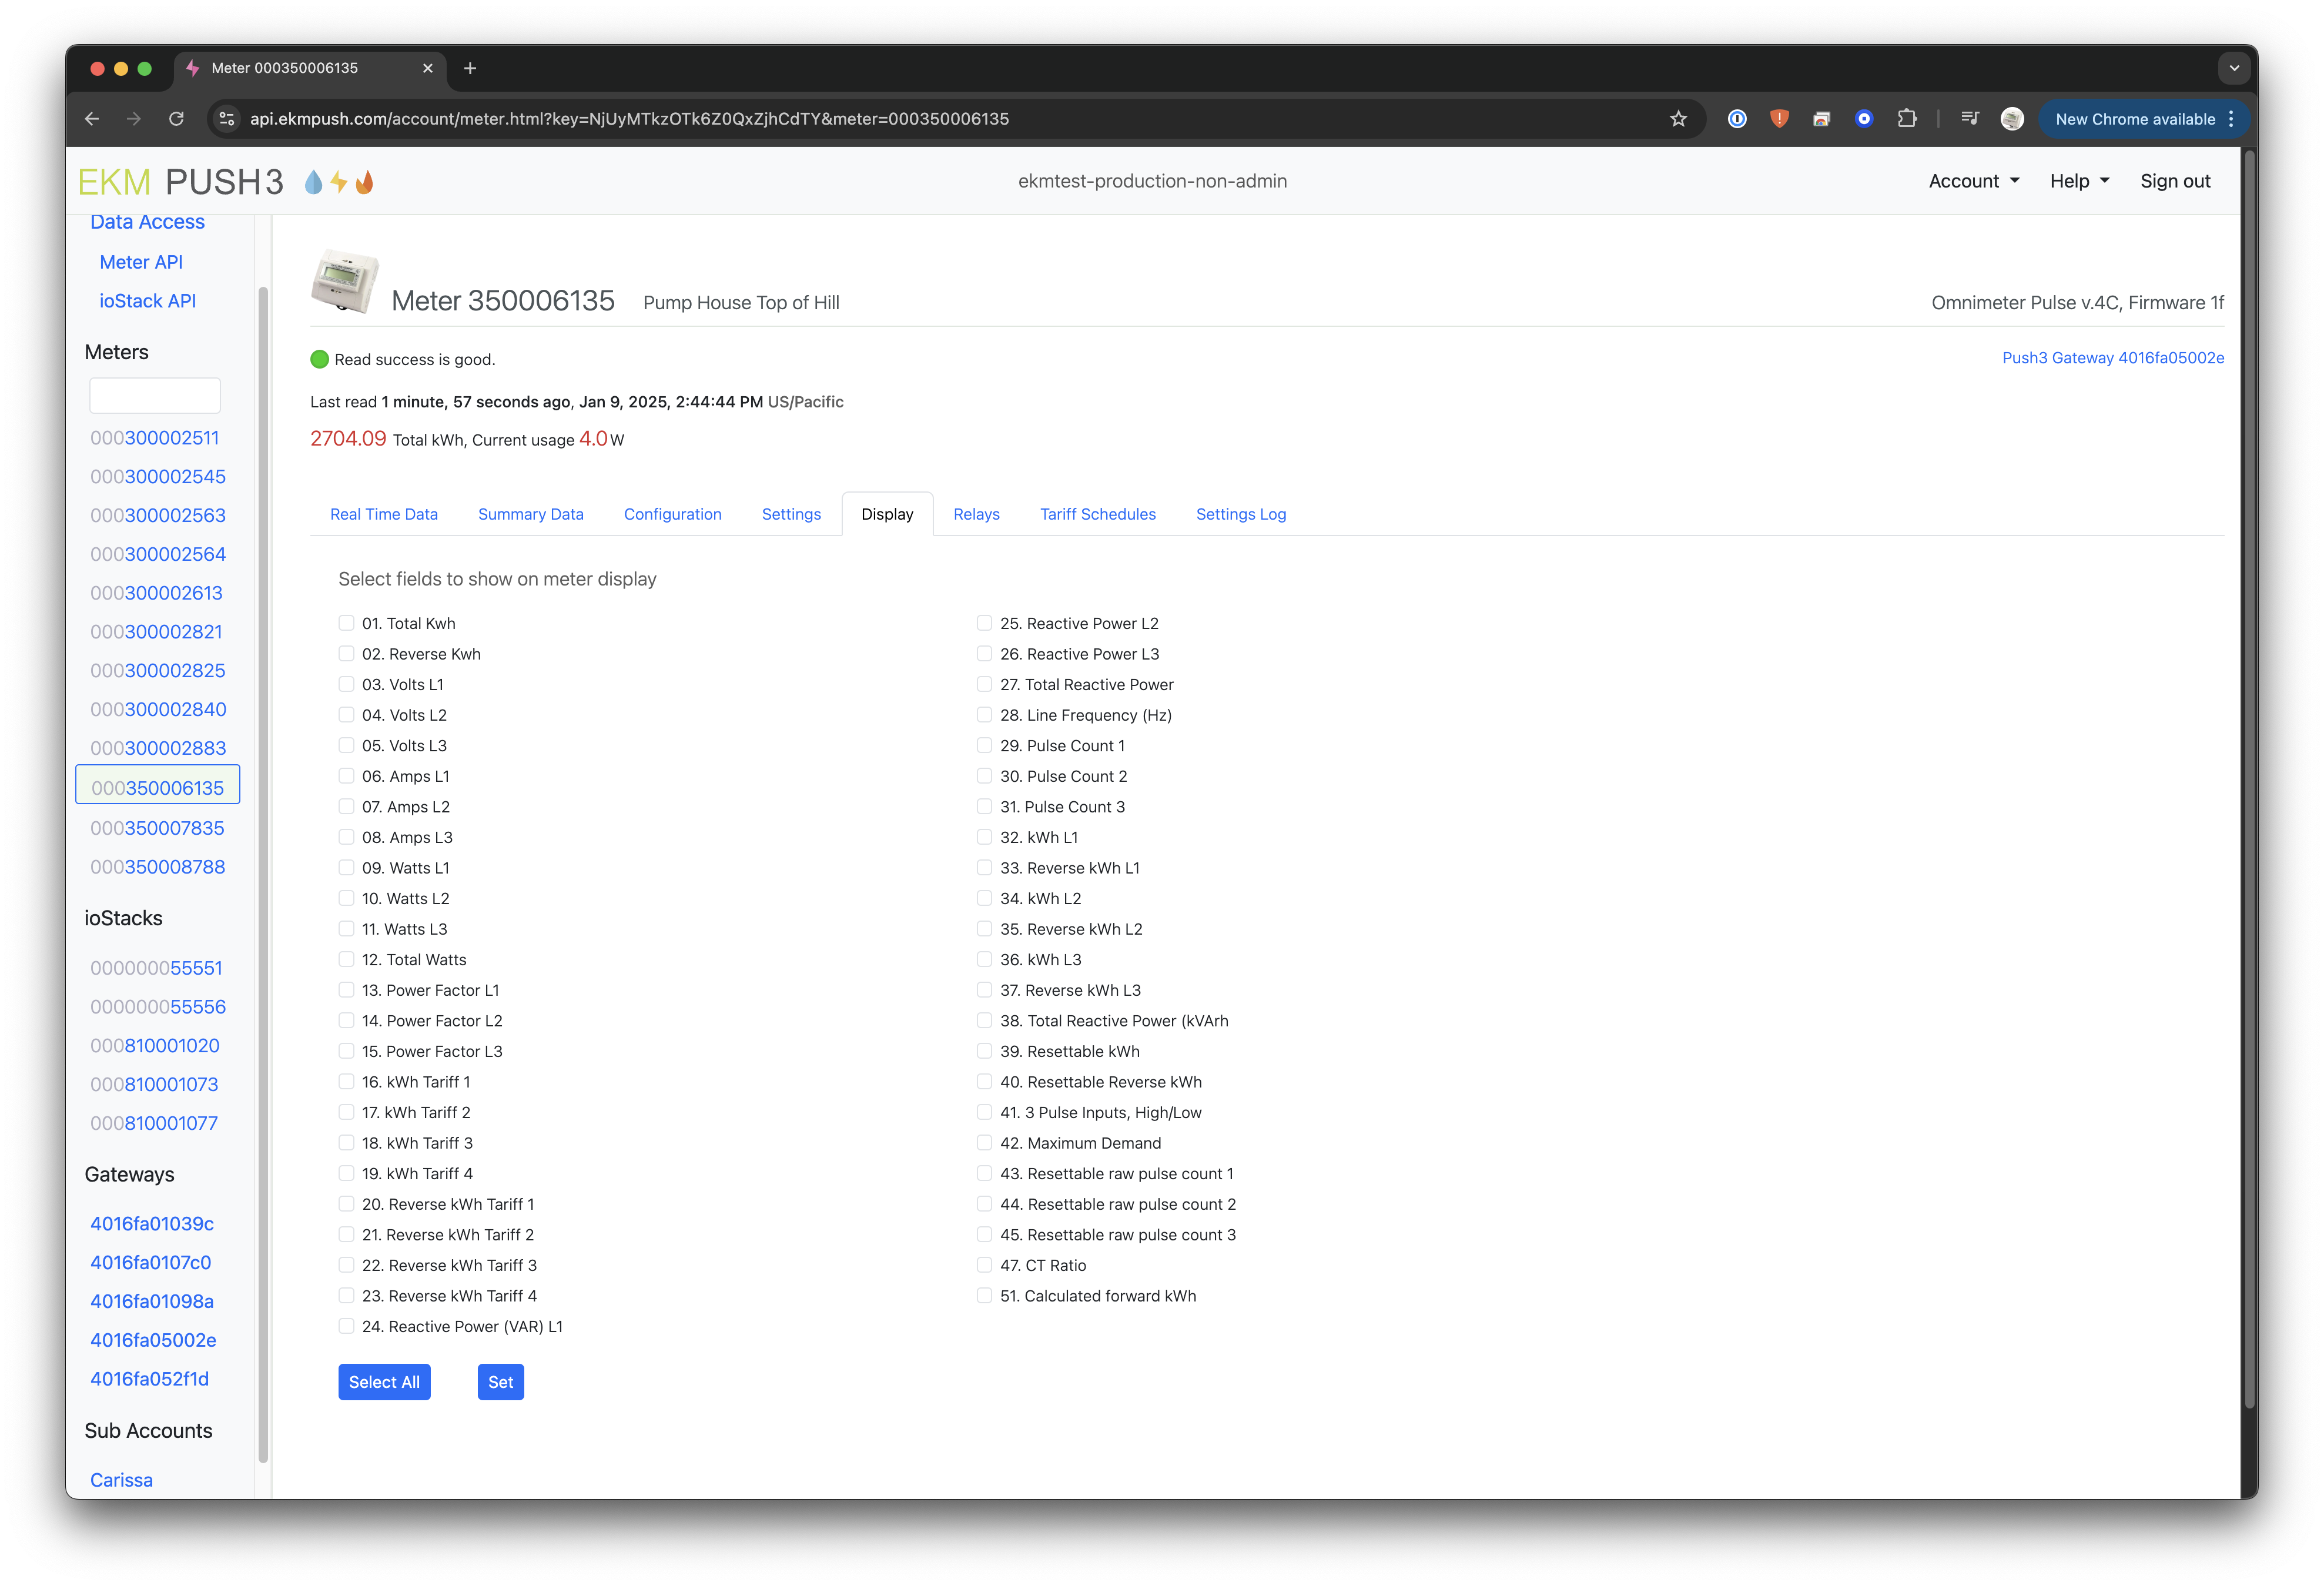Expand the tab search chevron at top right
Viewport: 2324px width, 1586px height.
(x=2234, y=68)
